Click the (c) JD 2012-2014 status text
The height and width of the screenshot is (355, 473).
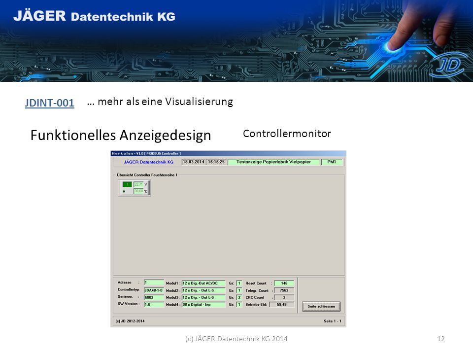pyautogui.click(x=130, y=321)
